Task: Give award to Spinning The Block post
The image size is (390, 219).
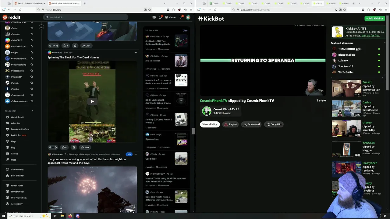Action: click(x=74, y=147)
